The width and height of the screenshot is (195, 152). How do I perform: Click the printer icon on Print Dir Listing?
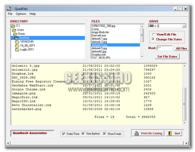point(137,133)
